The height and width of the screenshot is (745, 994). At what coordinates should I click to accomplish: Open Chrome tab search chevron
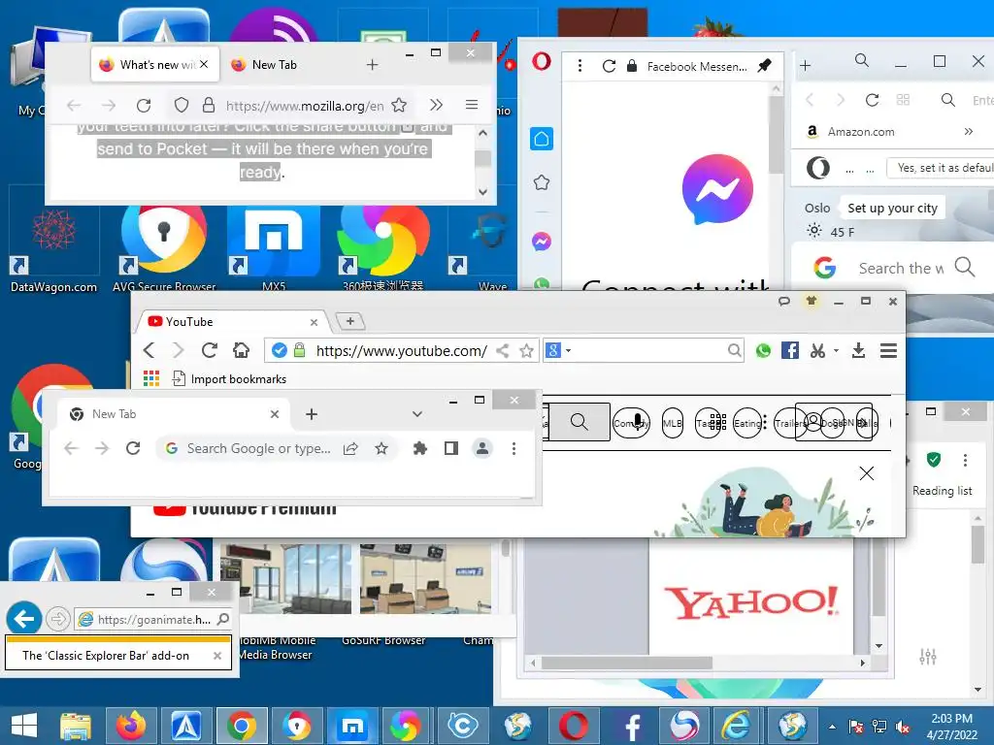(417, 414)
